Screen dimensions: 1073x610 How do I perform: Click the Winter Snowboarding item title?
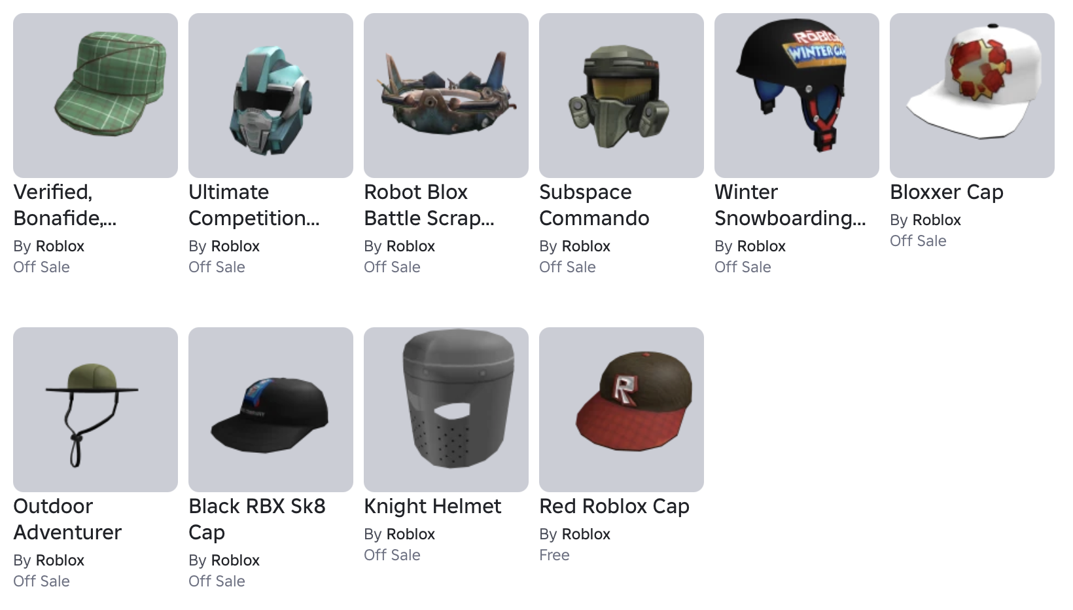point(790,205)
